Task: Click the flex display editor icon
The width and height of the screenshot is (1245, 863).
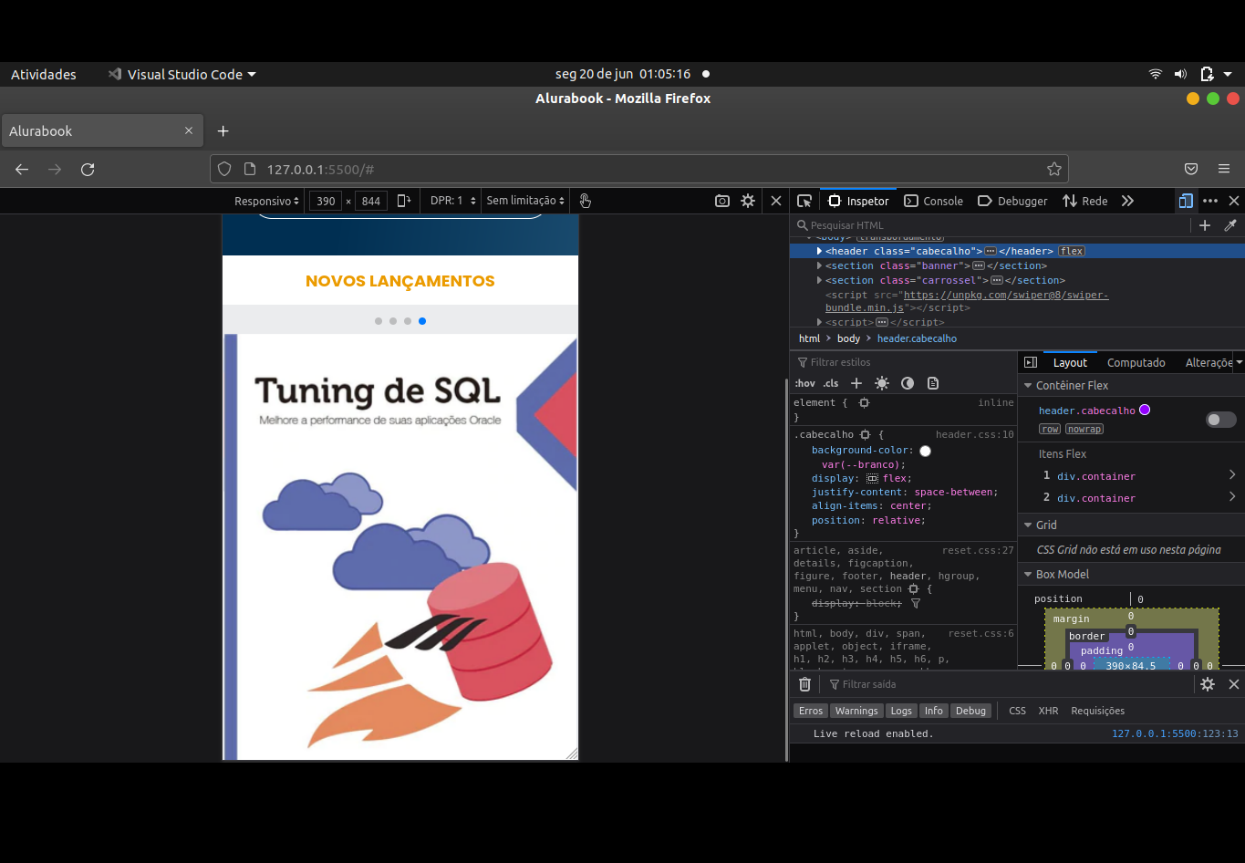Action: coord(872,478)
